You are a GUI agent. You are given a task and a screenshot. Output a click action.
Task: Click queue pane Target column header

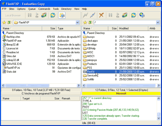[31, 98]
